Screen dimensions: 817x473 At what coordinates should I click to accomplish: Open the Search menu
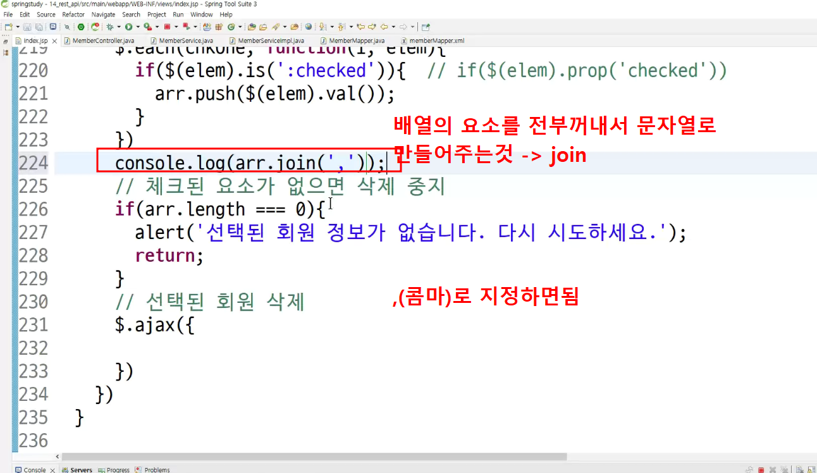click(131, 15)
